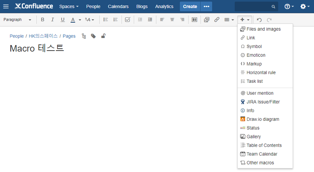Redo the last action
The height and width of the screenshot is (172, 314).
pos(269,20)
